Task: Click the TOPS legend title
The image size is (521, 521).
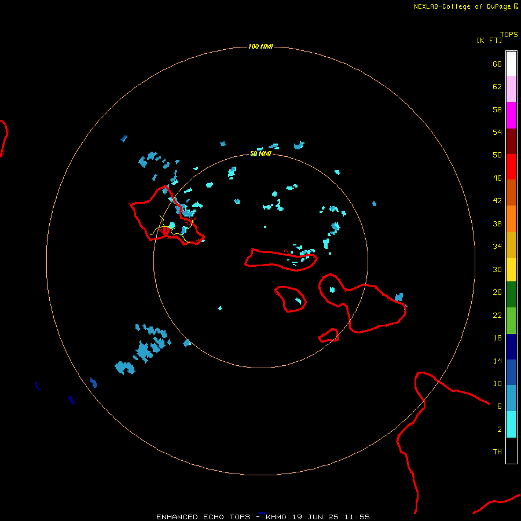Action: point(509,34)
